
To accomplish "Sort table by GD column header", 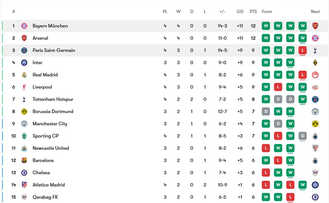I will coord(240,12).
